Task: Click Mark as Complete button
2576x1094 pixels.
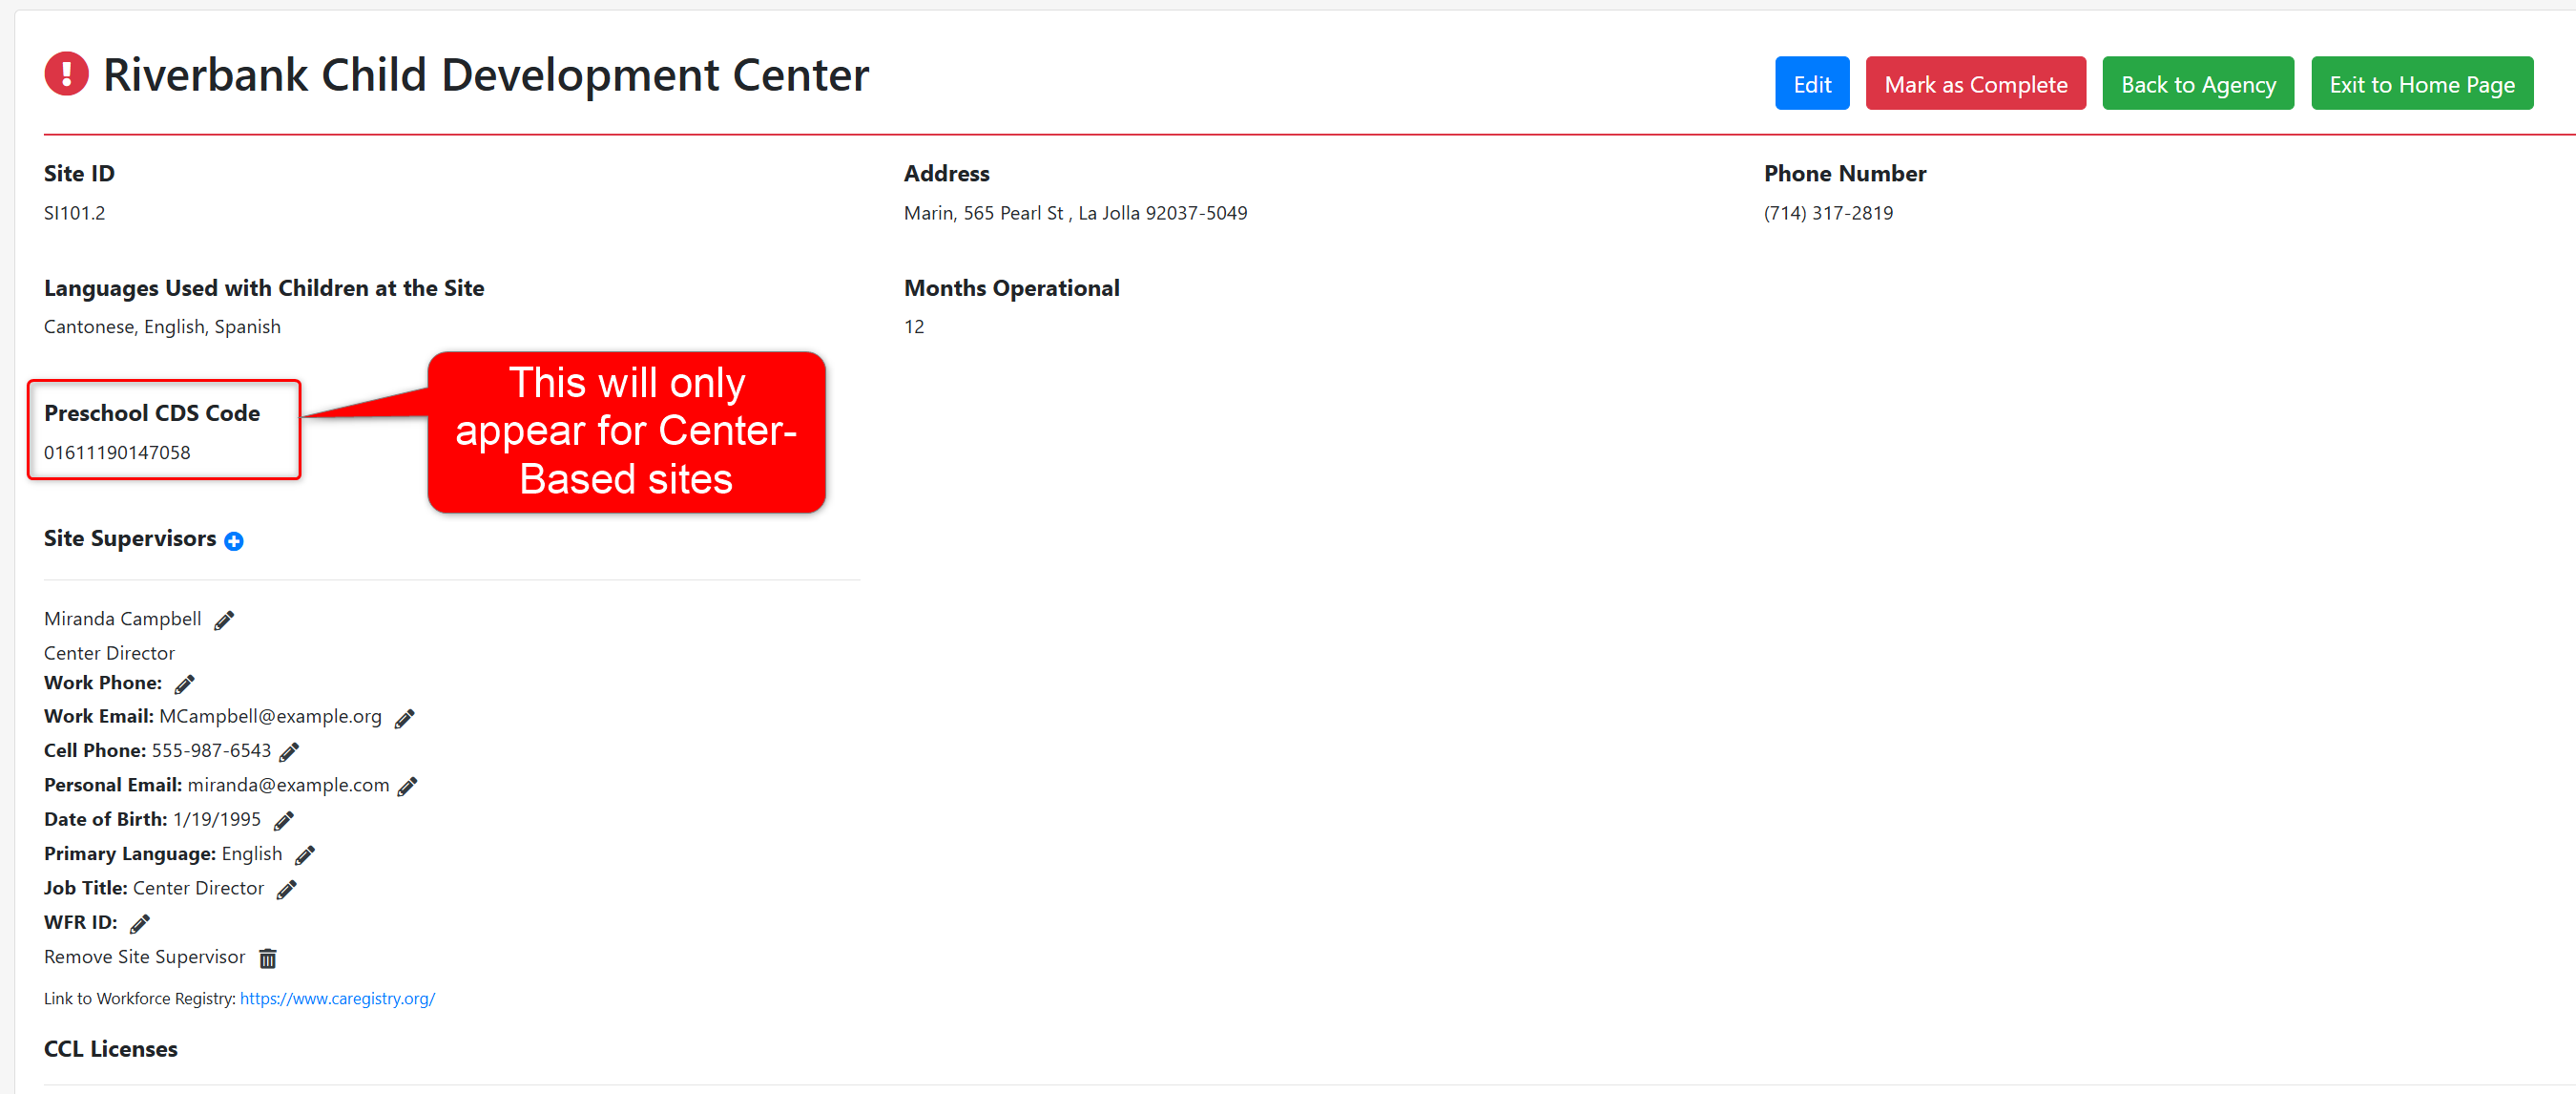Action: pos(1975,84)
